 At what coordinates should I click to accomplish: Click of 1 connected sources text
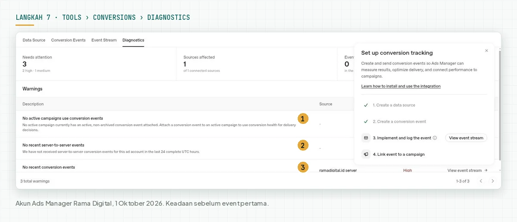tap(202, 71)
